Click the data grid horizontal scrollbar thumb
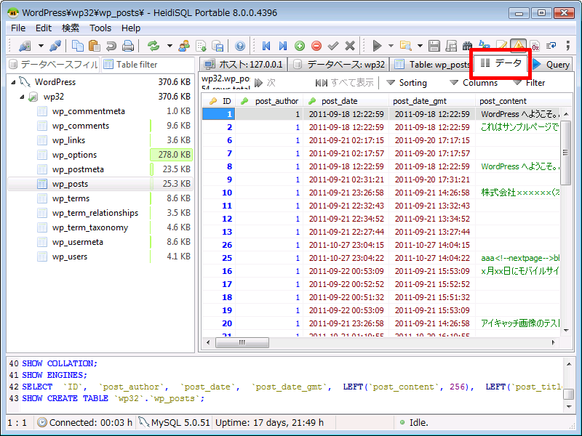This screenshot has height=436, width=582. [x=242, y=342]
